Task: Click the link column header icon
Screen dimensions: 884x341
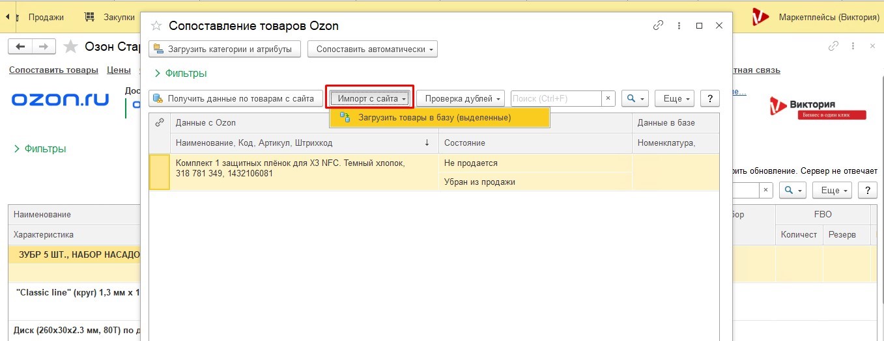Action: coord(159,122)
